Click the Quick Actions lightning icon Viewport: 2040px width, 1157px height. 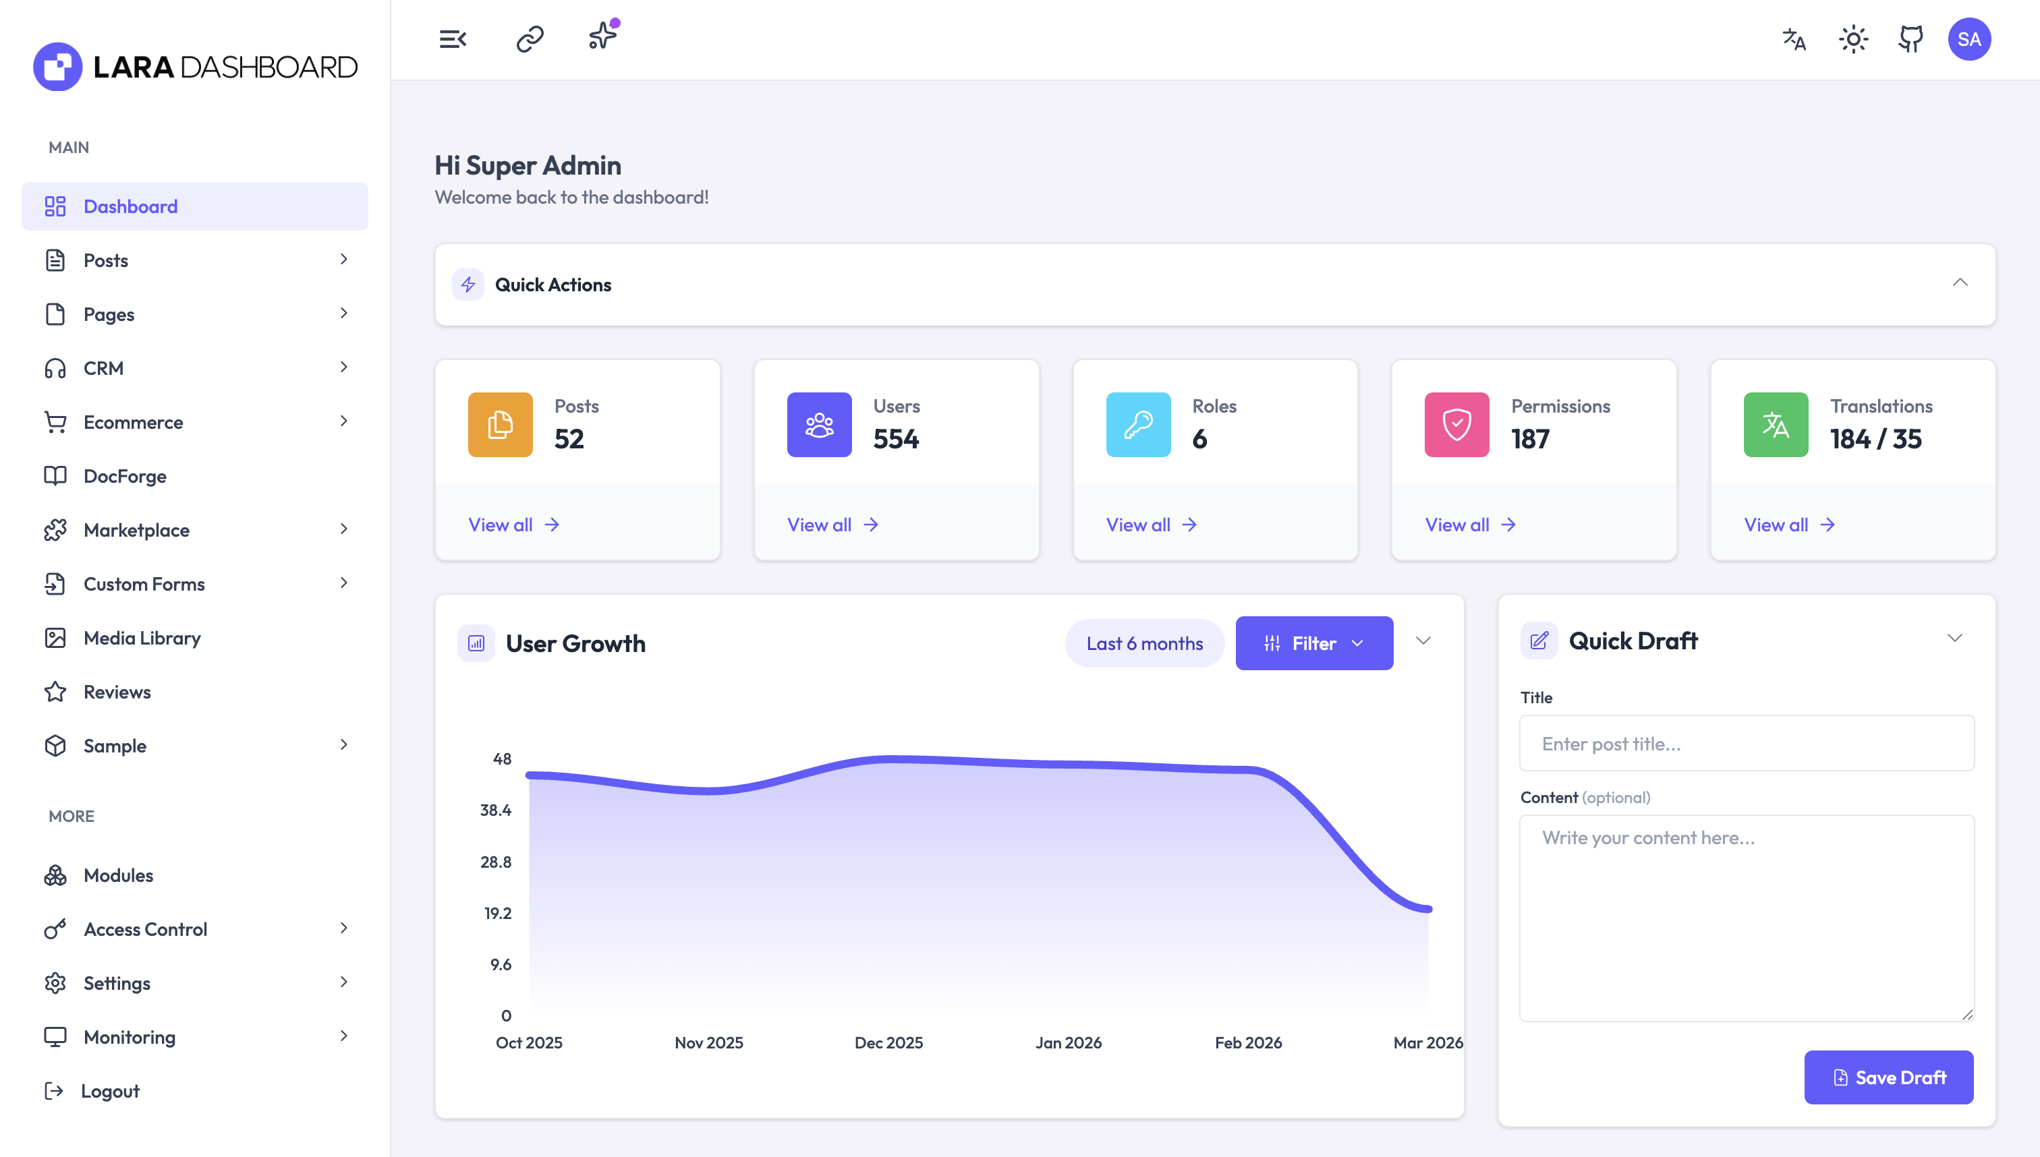click(468, 285)
